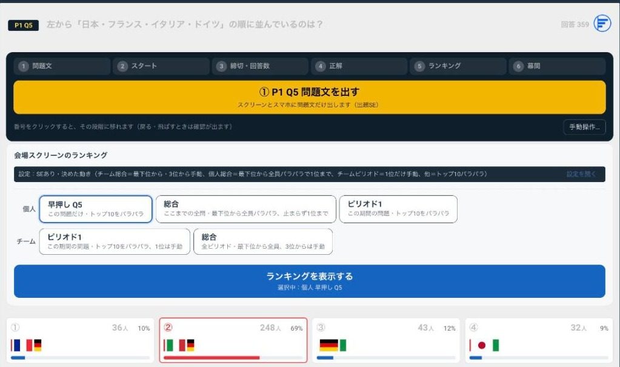Screen dimensions: 620x367
Task: Click the red progress bar of option ②
Action: pyautogui.click(x=212, y=358)
